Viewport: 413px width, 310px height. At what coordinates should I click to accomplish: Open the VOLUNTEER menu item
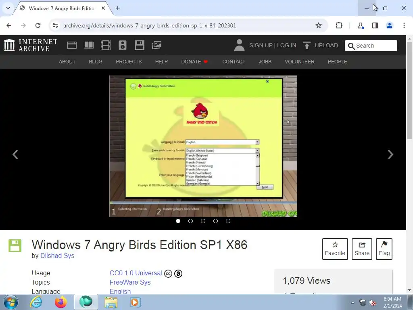[x=300, y=62]
